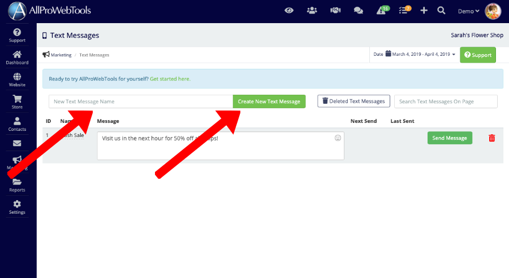The width and height of the screenshot is (509, 278).
Task: Click the handshake icon in top bar
Action: [x=335, y=11]
